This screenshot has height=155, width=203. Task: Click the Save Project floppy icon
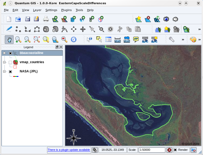click(x=27, y=19)
